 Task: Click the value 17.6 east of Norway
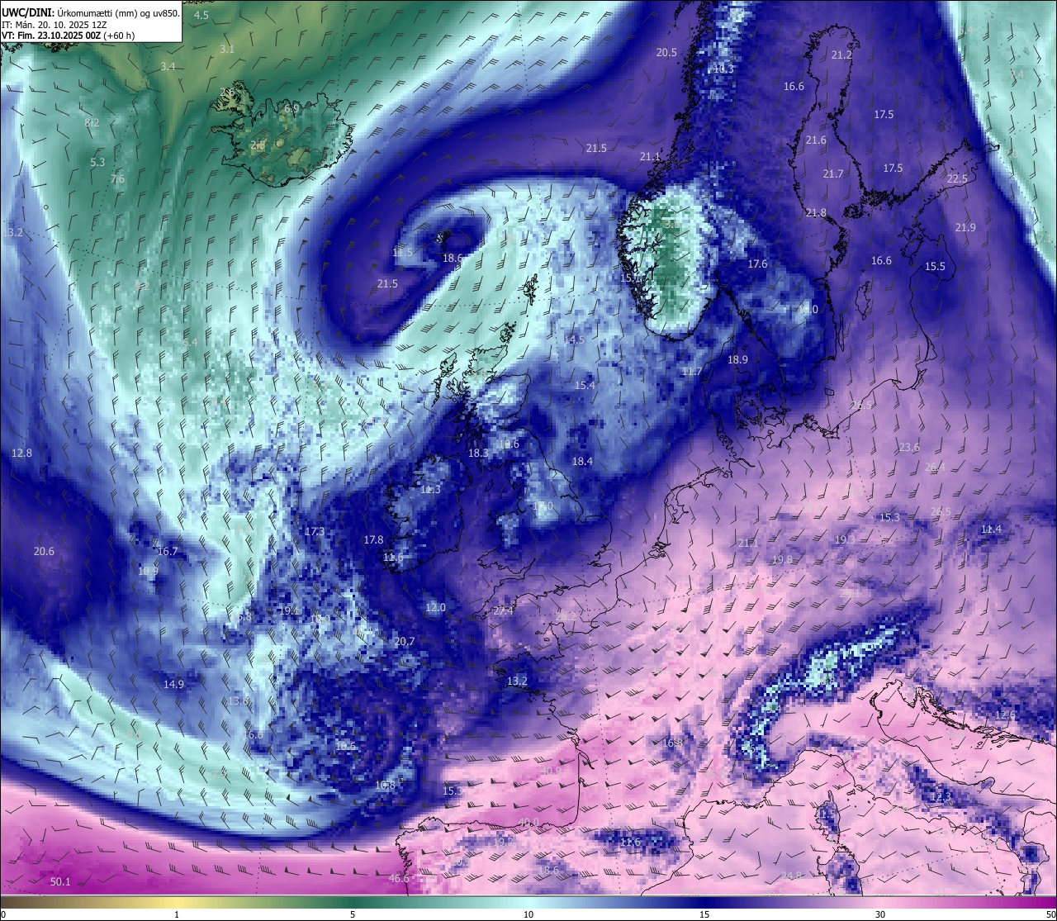coord(757,264)
